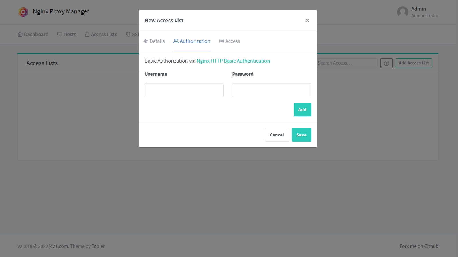Save the new access list
This screenshot has height=257, width=458.
tap(301, 135)
